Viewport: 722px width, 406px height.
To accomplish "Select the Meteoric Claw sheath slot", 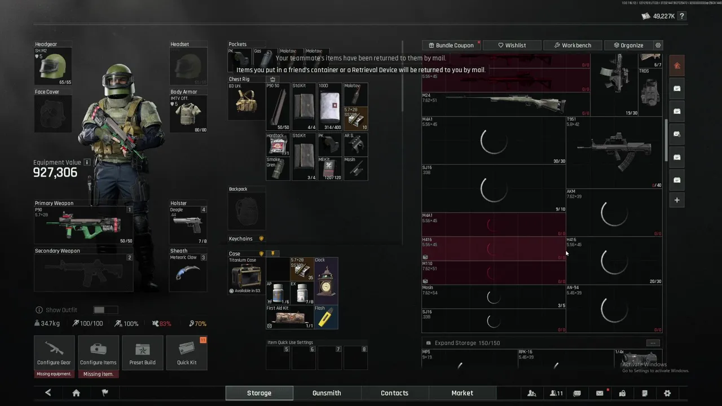I will 188,273.
